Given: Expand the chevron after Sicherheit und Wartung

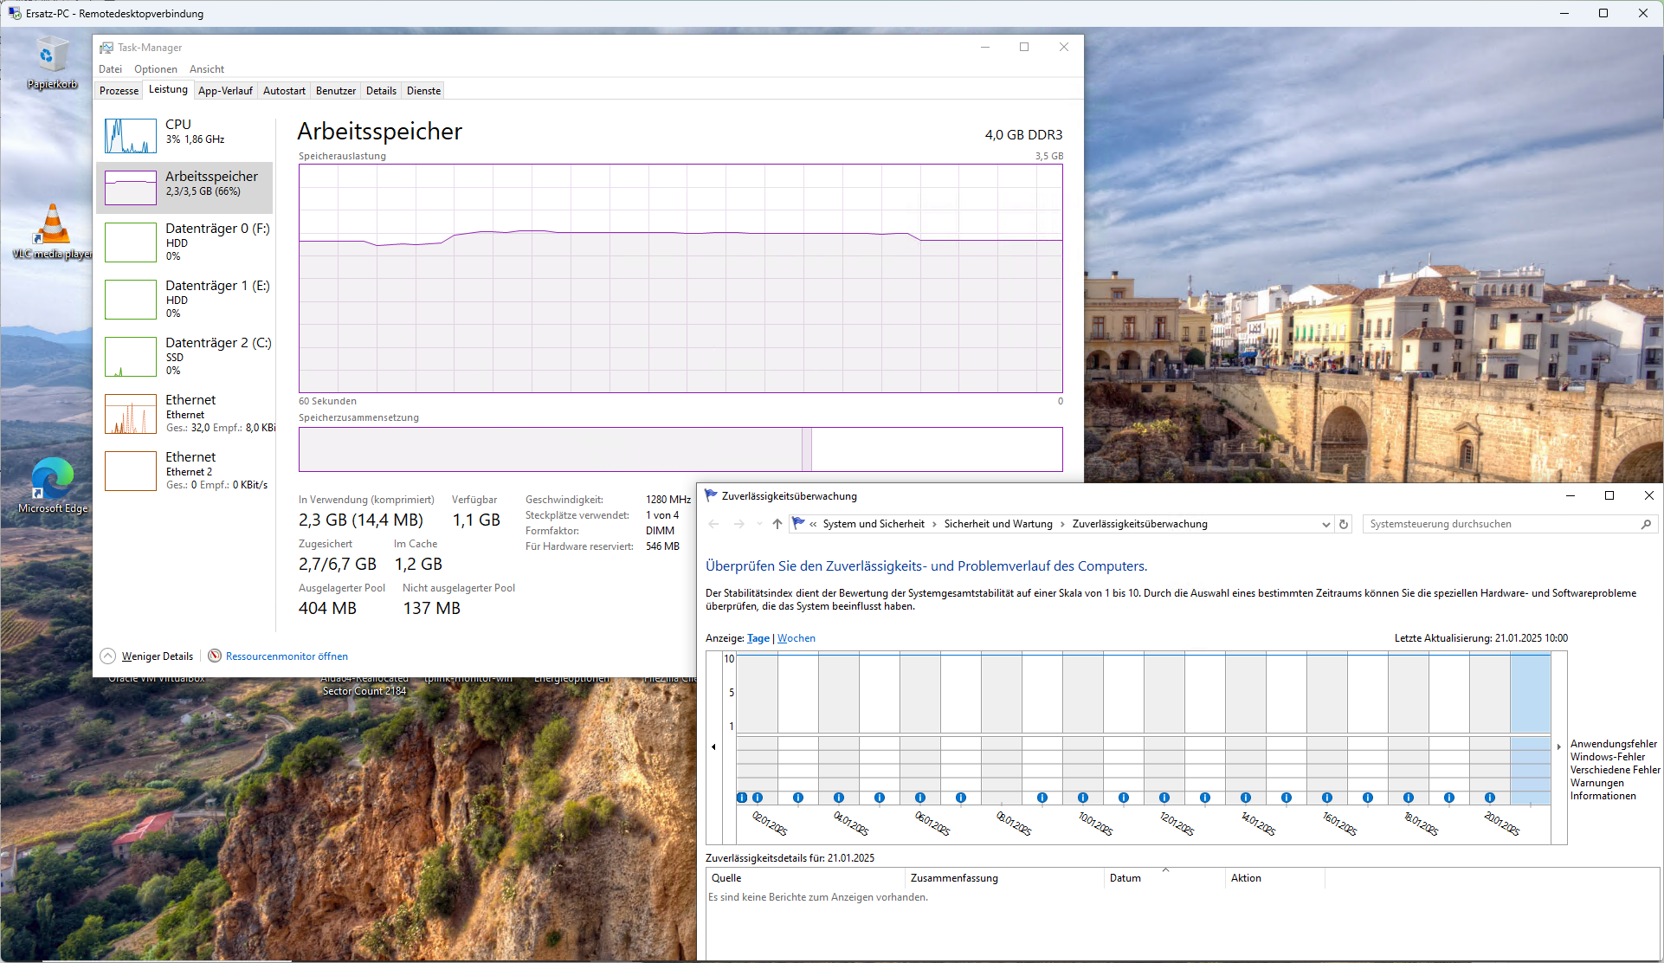Looking at the screenshot, I should (1062, 524).
